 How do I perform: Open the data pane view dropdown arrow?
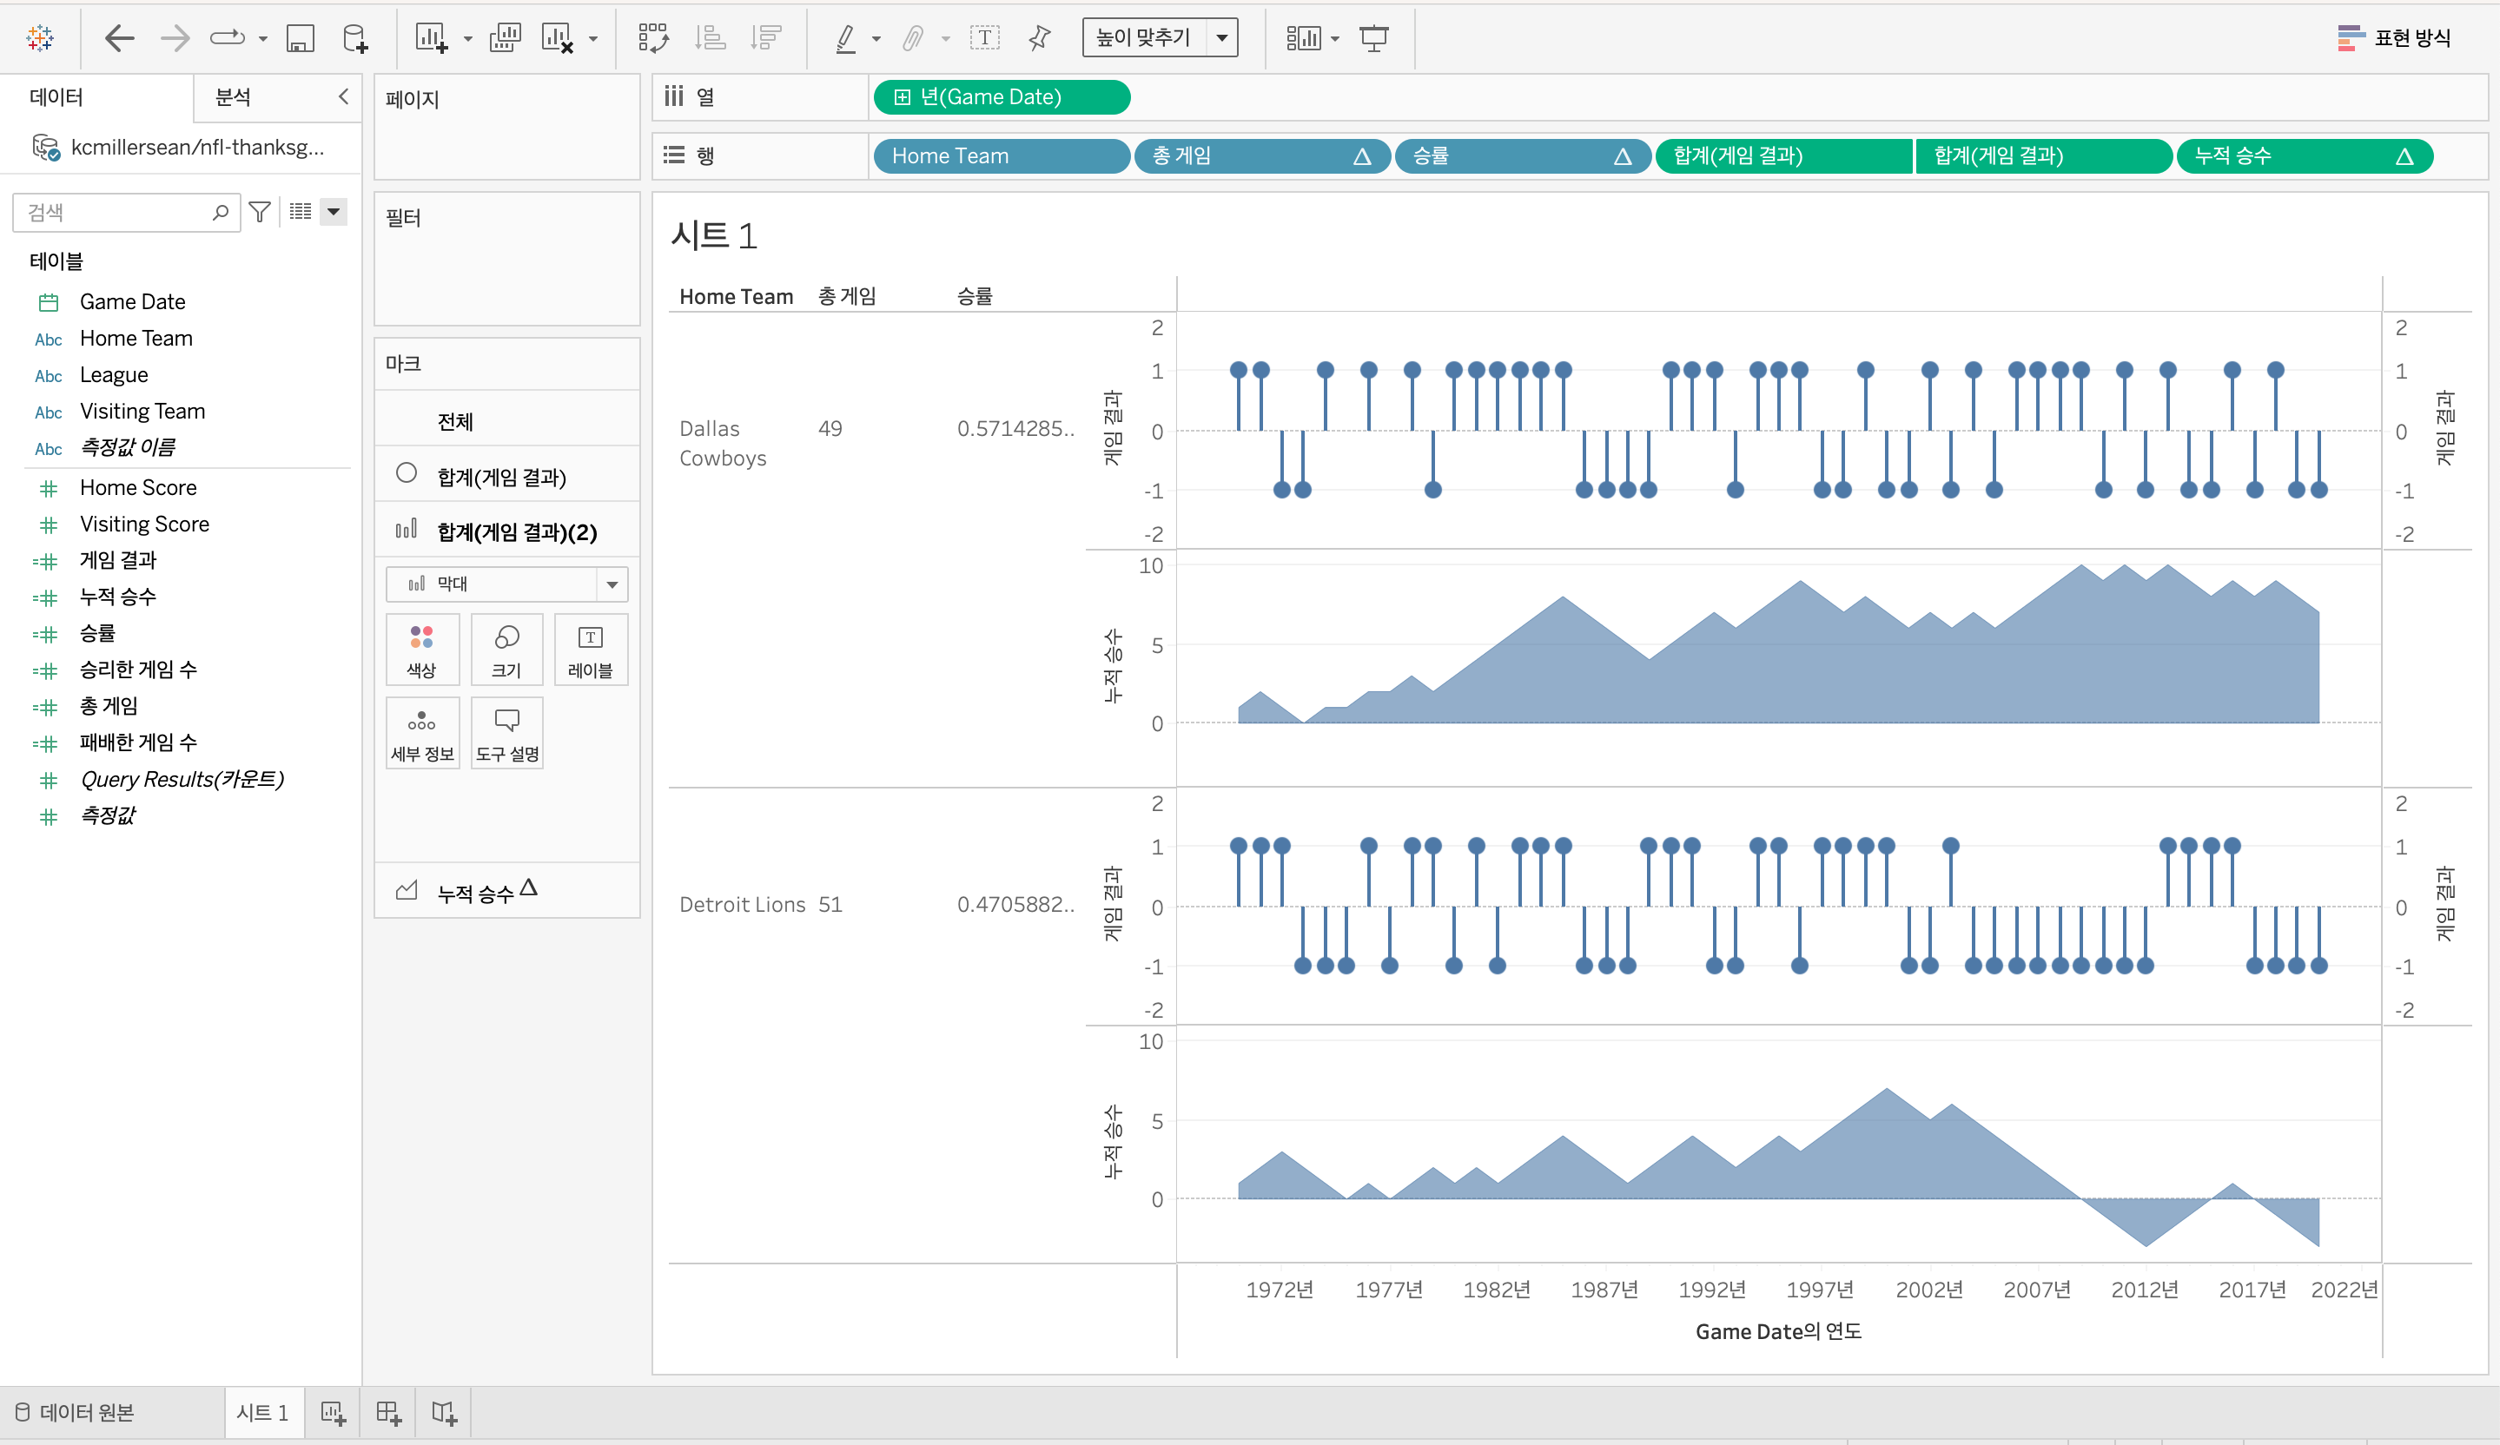click(334, 211)
